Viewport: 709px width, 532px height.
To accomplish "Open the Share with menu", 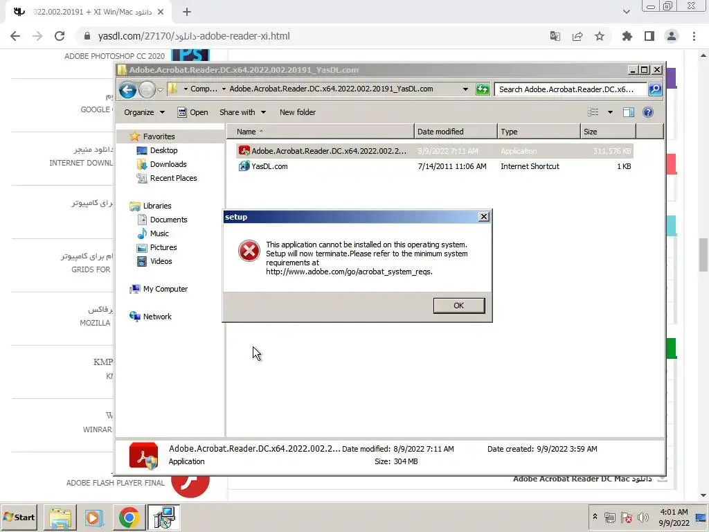I will [242, 112].
